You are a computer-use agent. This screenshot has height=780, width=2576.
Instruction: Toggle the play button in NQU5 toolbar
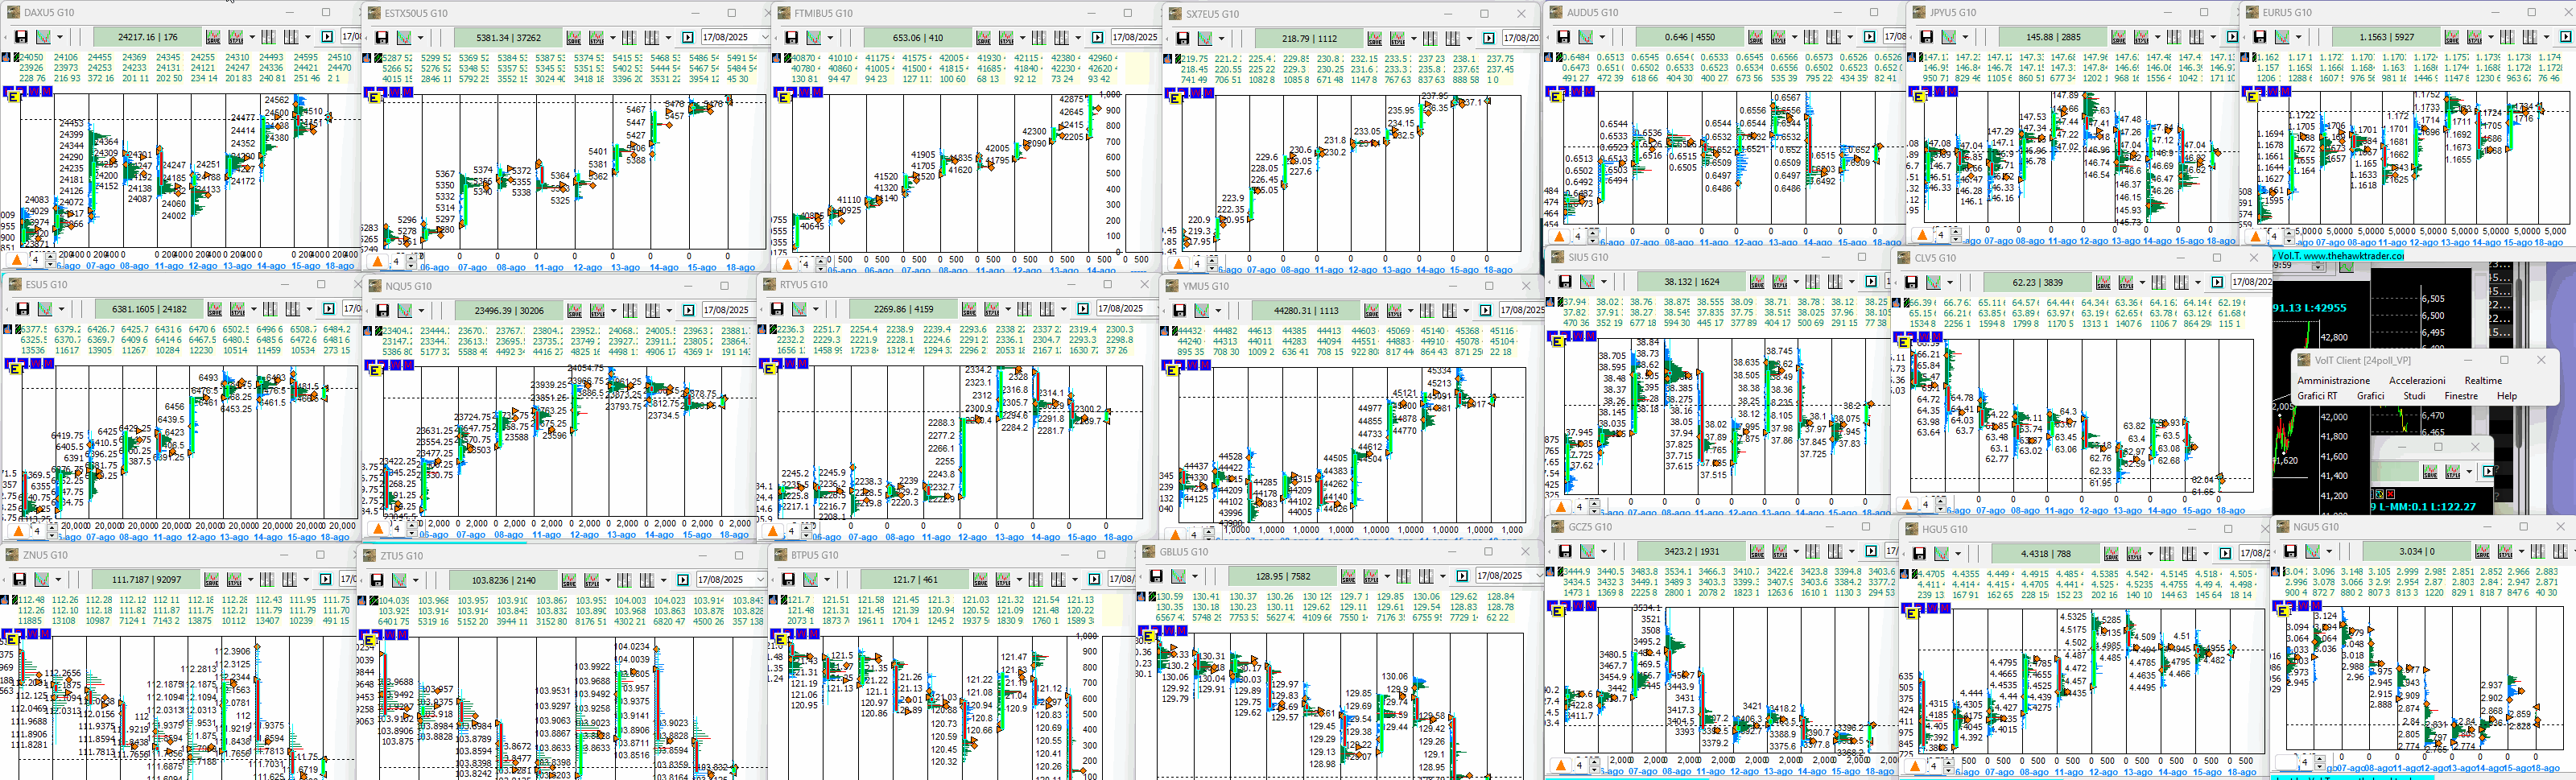pos(688,310)
